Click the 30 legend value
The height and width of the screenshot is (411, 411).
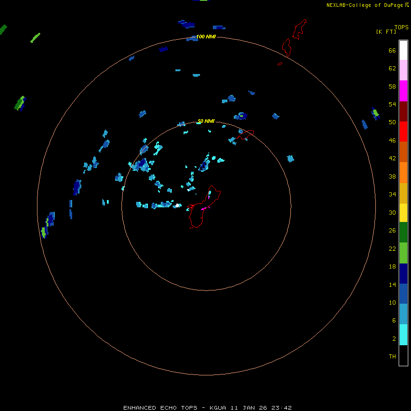[x=392, y=212]
